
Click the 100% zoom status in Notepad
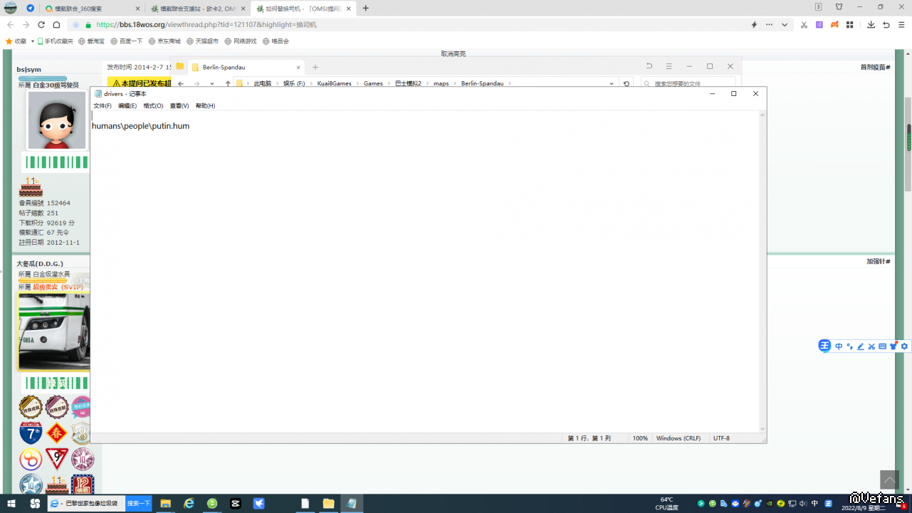(640, 438)
